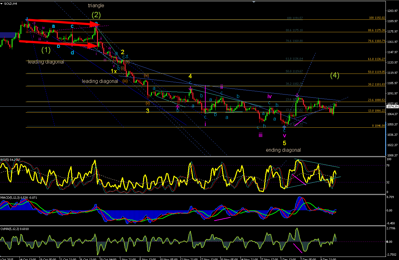Click the bold cyan d label
The height and width of the screenshot is (260, 399).
pyautogui.click(x=72, y=53)
